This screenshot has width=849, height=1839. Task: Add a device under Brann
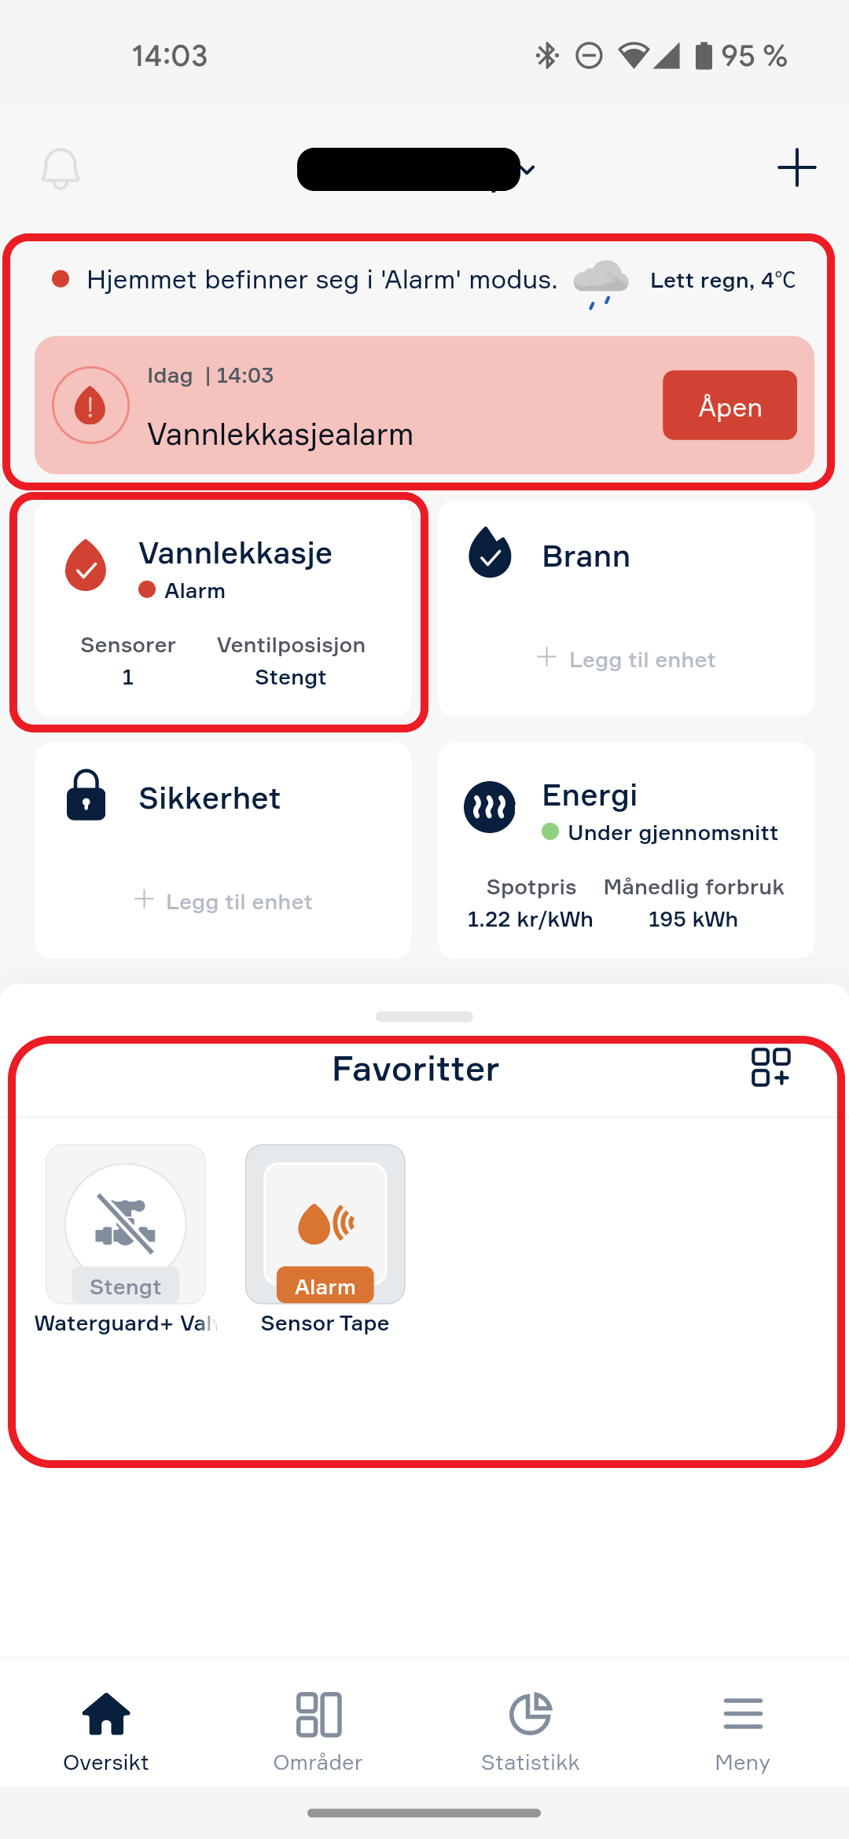pyautogui.click(x=627, y=659)
